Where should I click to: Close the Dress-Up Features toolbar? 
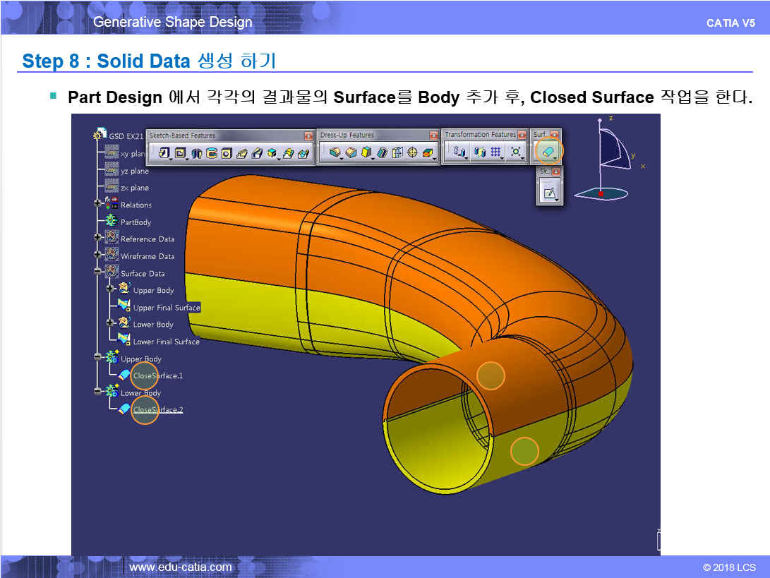pos(433,135)
